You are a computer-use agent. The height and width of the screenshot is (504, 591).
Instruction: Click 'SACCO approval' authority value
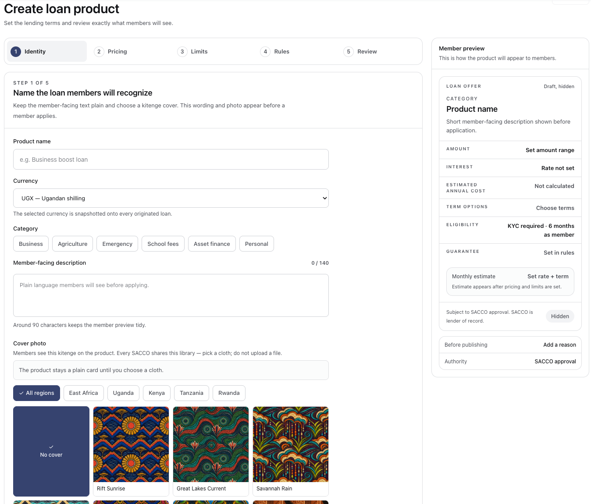(555, 362)
